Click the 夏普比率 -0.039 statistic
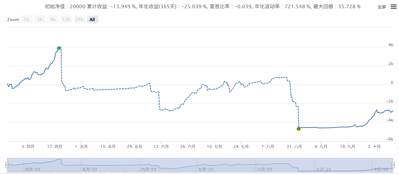This screenshot has width=399, height=174. click(x=230, y=6)
